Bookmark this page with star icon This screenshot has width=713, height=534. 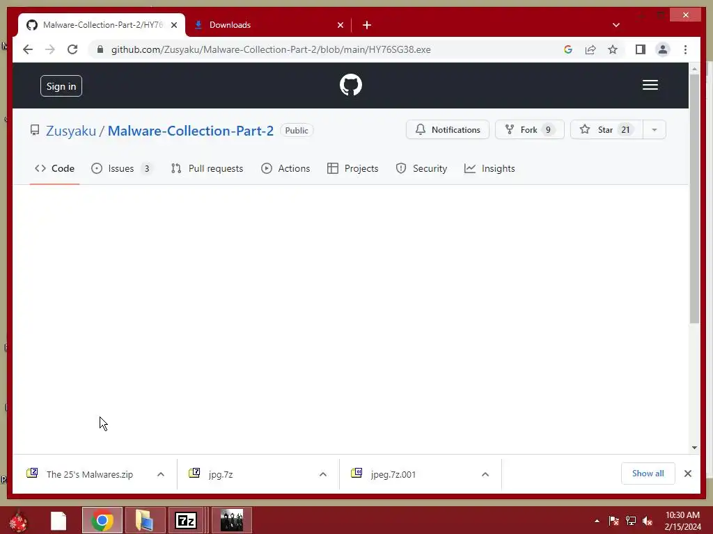[613, 49]
